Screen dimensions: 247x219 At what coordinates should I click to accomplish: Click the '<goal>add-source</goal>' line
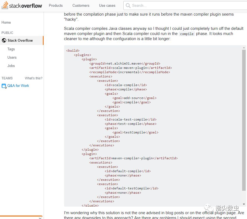pyautogui.click(x=134, y=98)
